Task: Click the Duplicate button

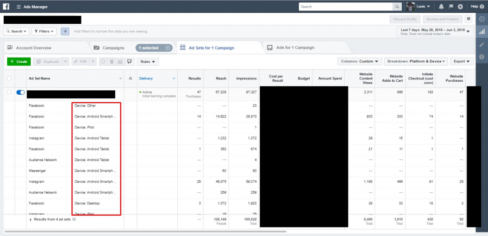Action: pyautogui.click(x=48, y=61)
